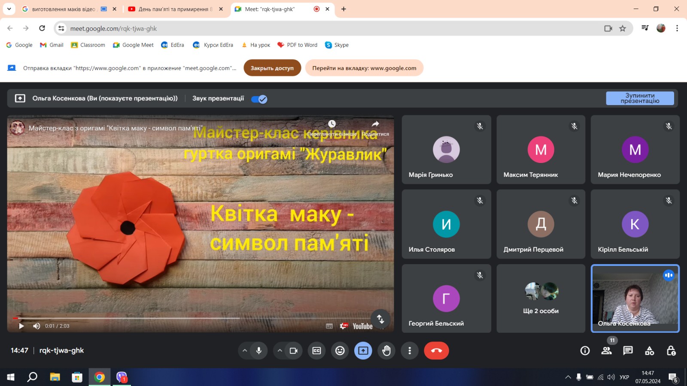Open more options three-dot menu
The width and height of the screenshot is (687, 386).
410,351
